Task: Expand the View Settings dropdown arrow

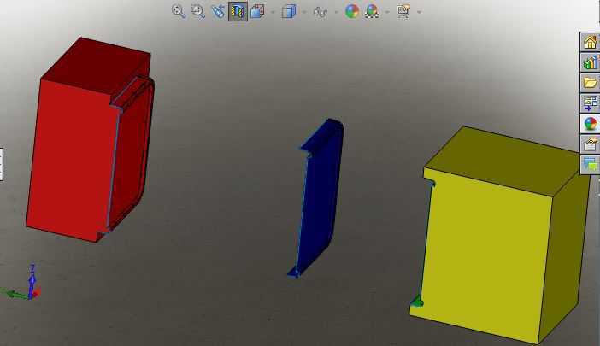Action: [419, 12]
